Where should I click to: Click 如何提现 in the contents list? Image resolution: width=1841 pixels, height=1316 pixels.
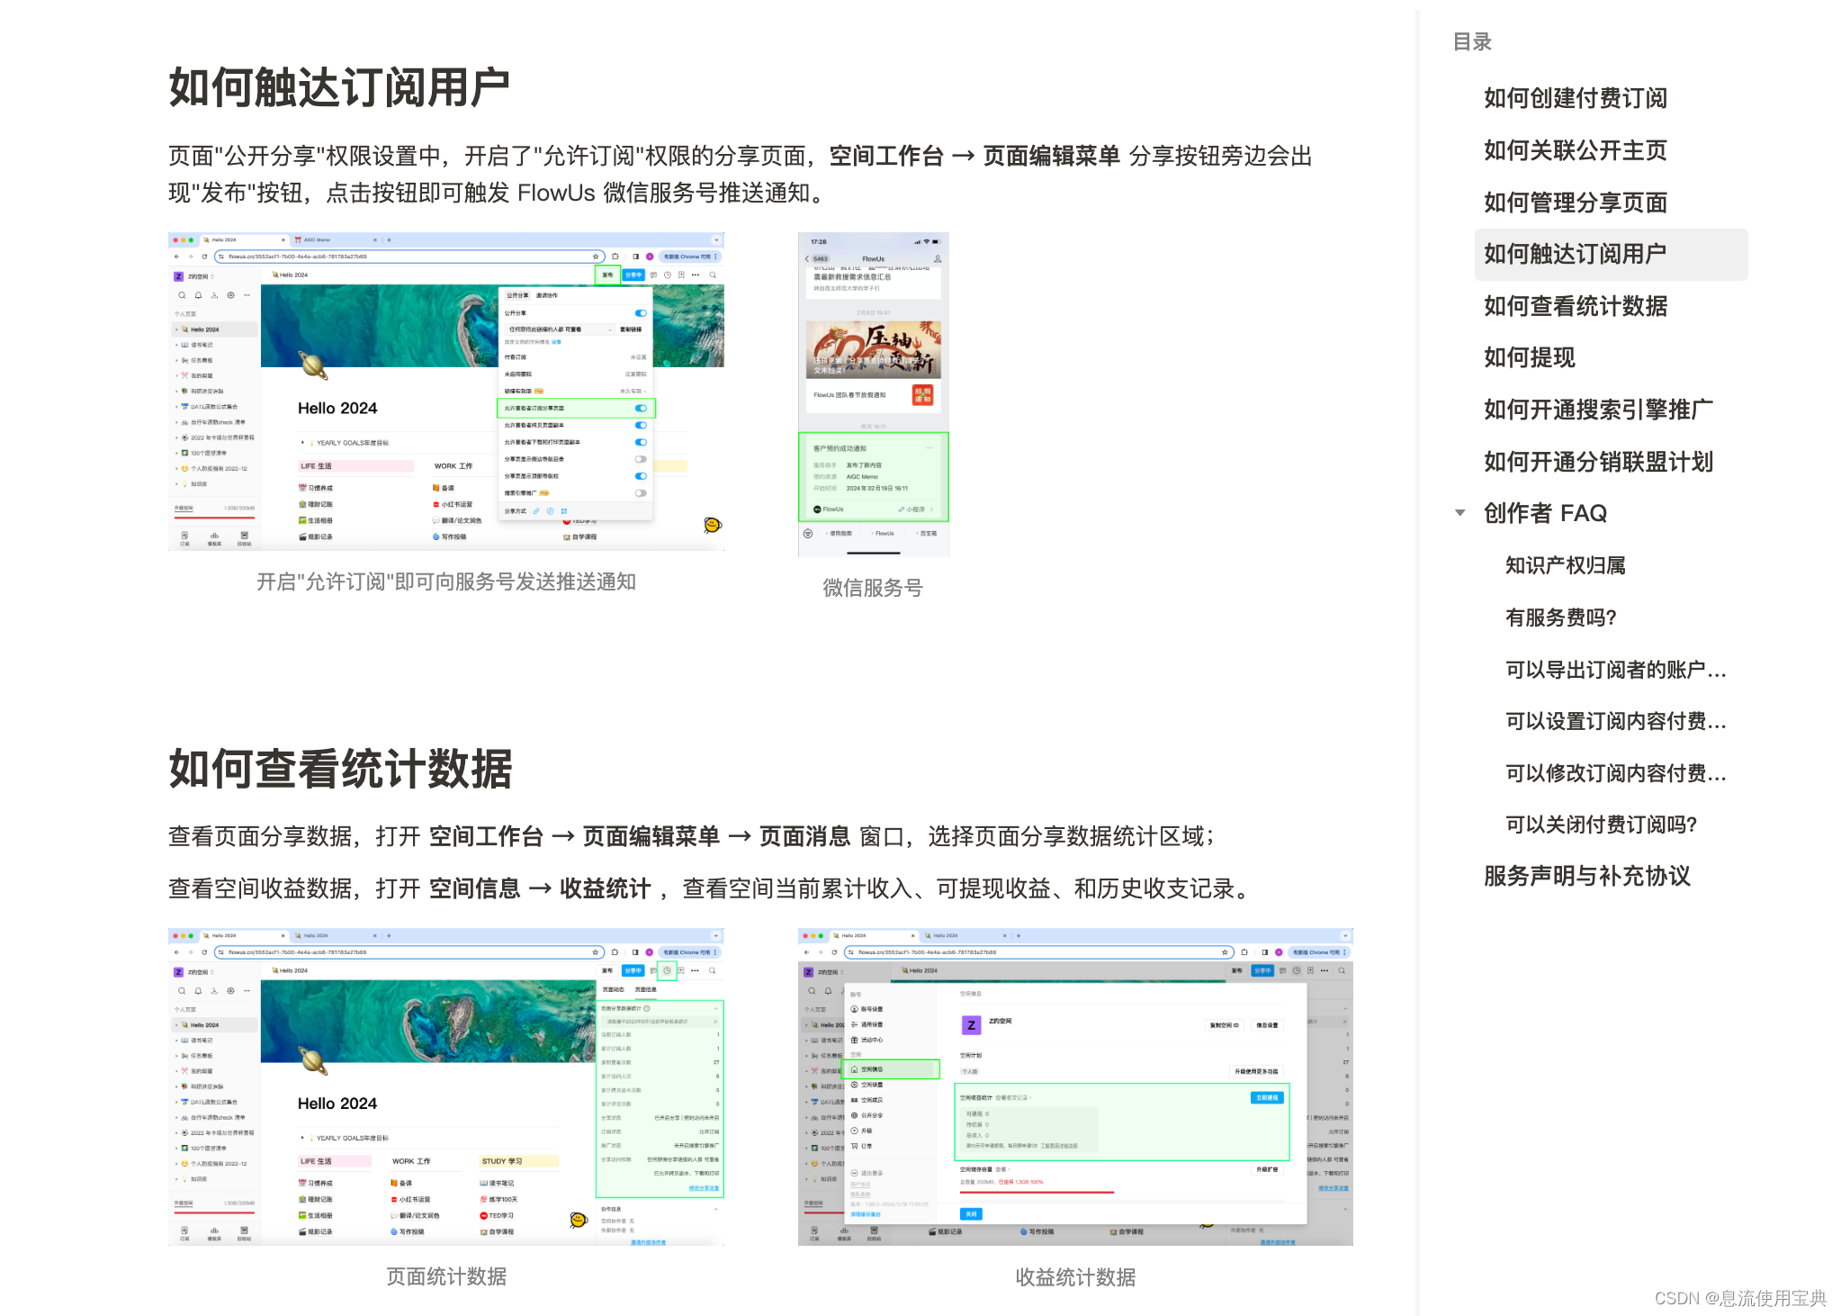click(x=1529, y=357)
